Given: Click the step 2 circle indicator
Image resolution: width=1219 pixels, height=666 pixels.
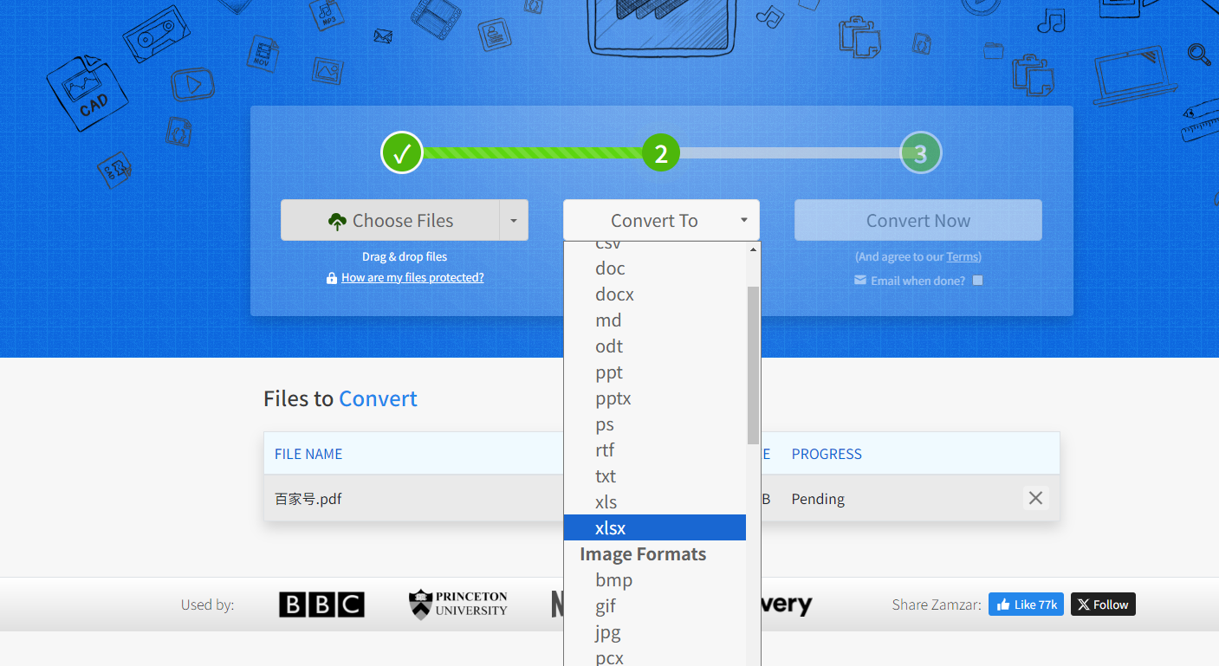Looking at the screenshot, I should click(x=661, y=153).
